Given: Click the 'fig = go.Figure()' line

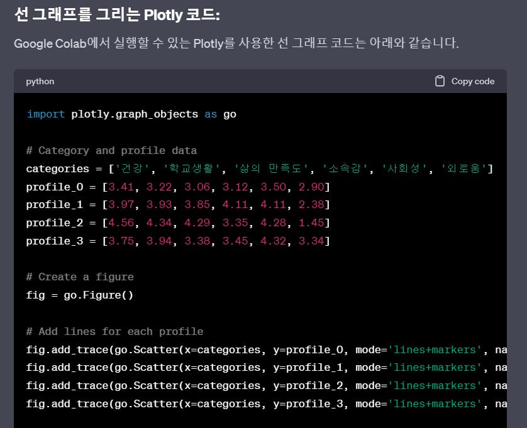Looking at the screenshot, I should click(80, 295).
